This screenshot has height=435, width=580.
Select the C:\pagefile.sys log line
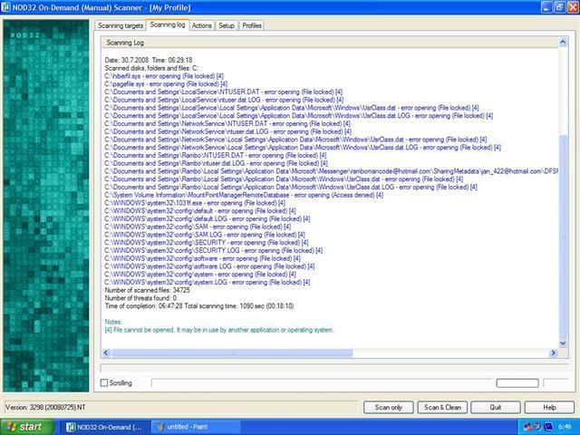[166, 84]
